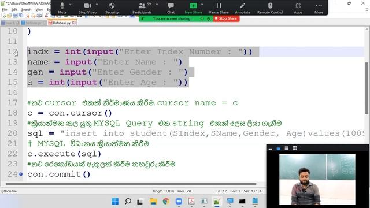The image size is (370, 208).
Task: Click 'Sel : 137 | 4' in status bar
Action: [x=253, y=191]
